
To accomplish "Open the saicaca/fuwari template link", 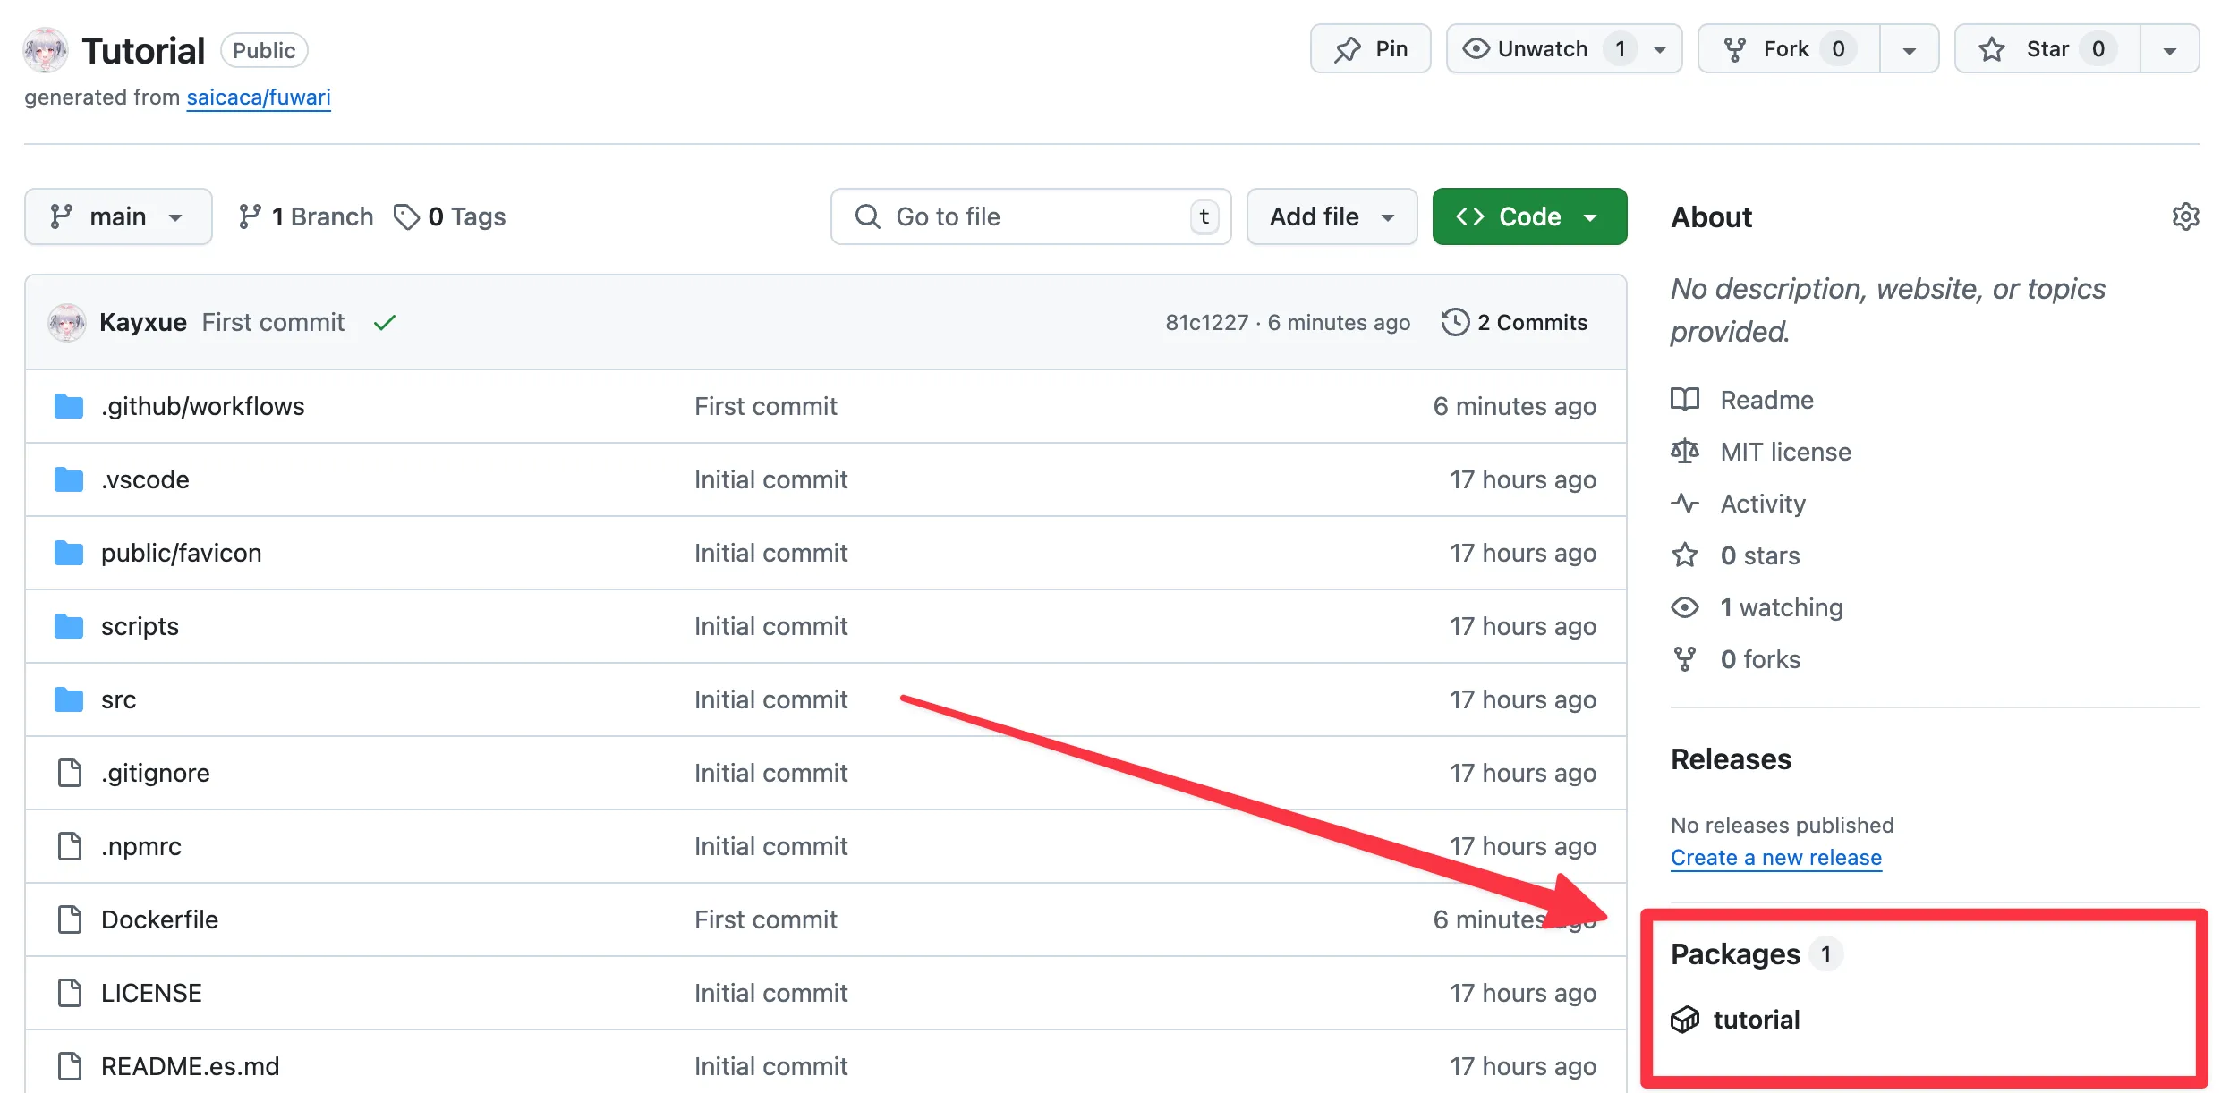I will pos(259,97).
